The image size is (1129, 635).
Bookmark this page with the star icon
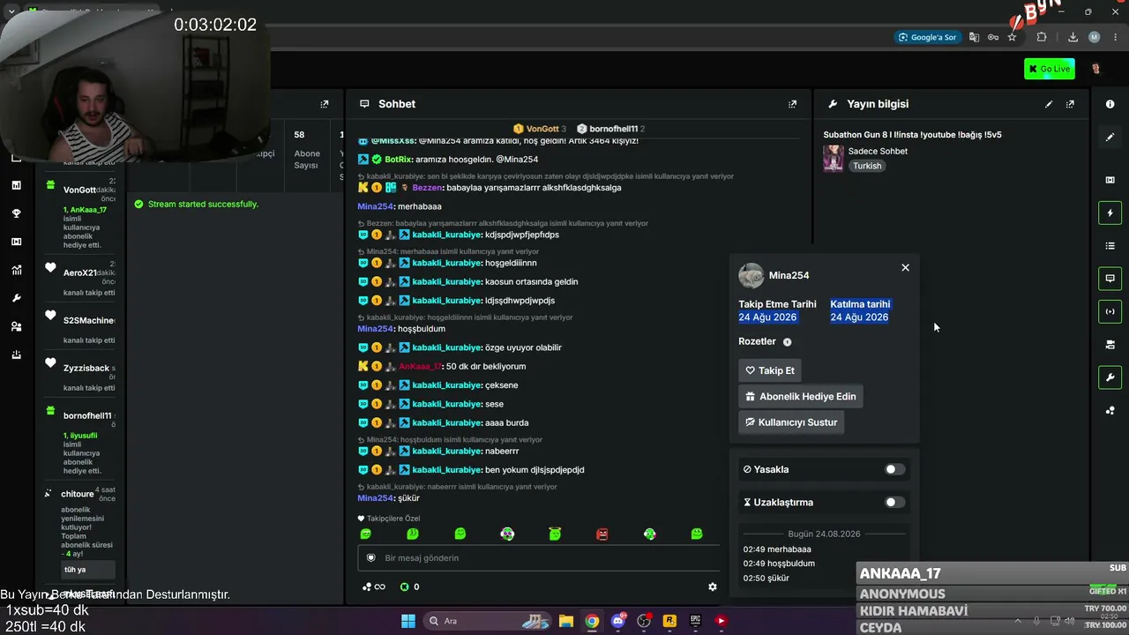[x=1012, y=37]
